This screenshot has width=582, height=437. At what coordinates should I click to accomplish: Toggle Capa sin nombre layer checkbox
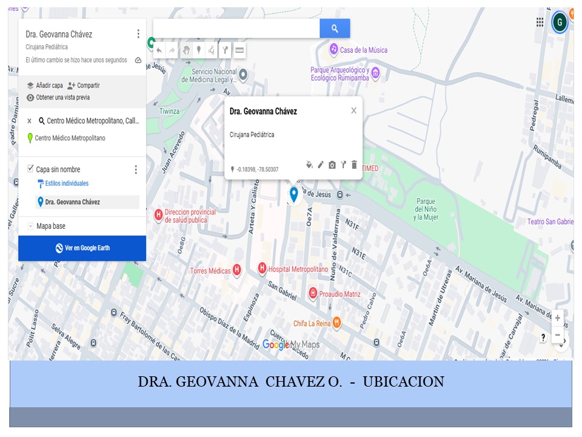point(30,169)
